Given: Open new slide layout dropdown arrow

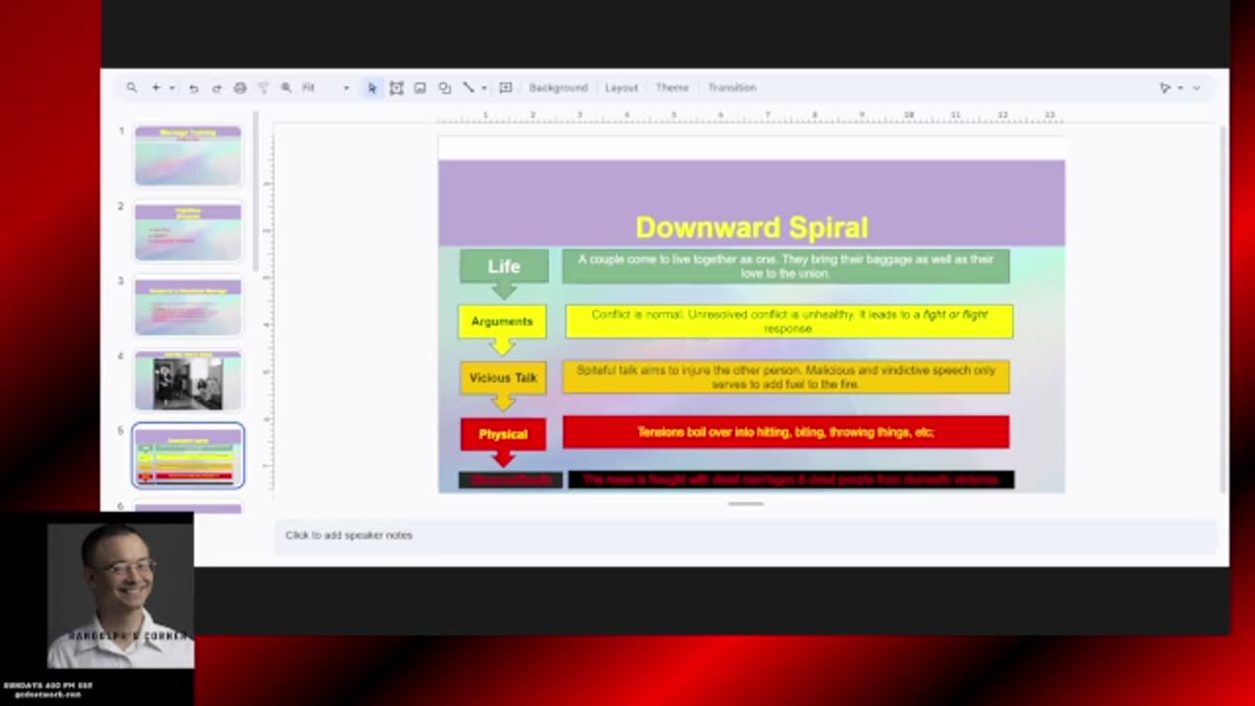Looking at the screenshot, I should [x=172, y=87].
